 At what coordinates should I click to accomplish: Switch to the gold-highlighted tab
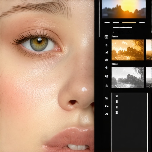coord(129,23)
